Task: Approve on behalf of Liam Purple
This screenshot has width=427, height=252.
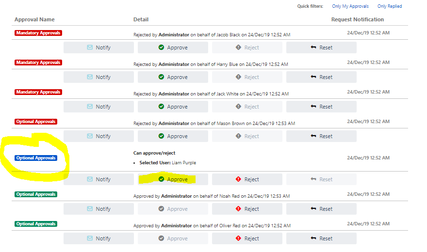Action: 173,179
